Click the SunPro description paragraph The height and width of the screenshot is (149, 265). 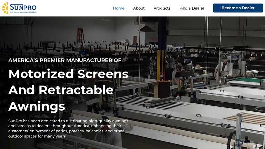68,128
